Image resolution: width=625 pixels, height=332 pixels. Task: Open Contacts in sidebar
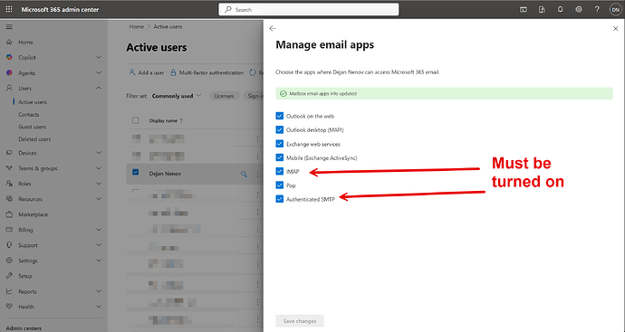[29, 115]
